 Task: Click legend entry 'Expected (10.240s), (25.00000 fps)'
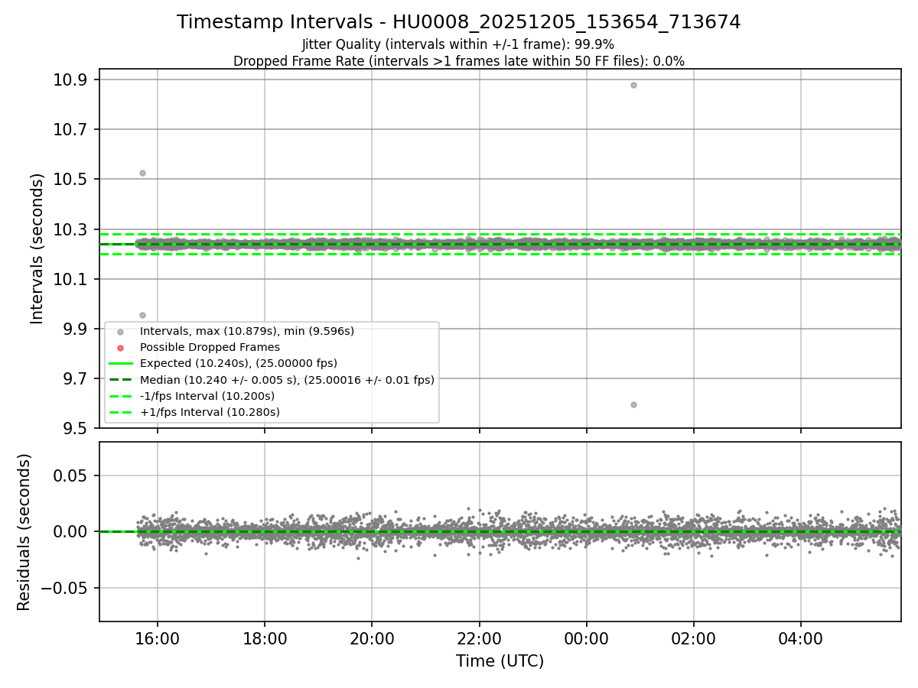tap(239, 363)
